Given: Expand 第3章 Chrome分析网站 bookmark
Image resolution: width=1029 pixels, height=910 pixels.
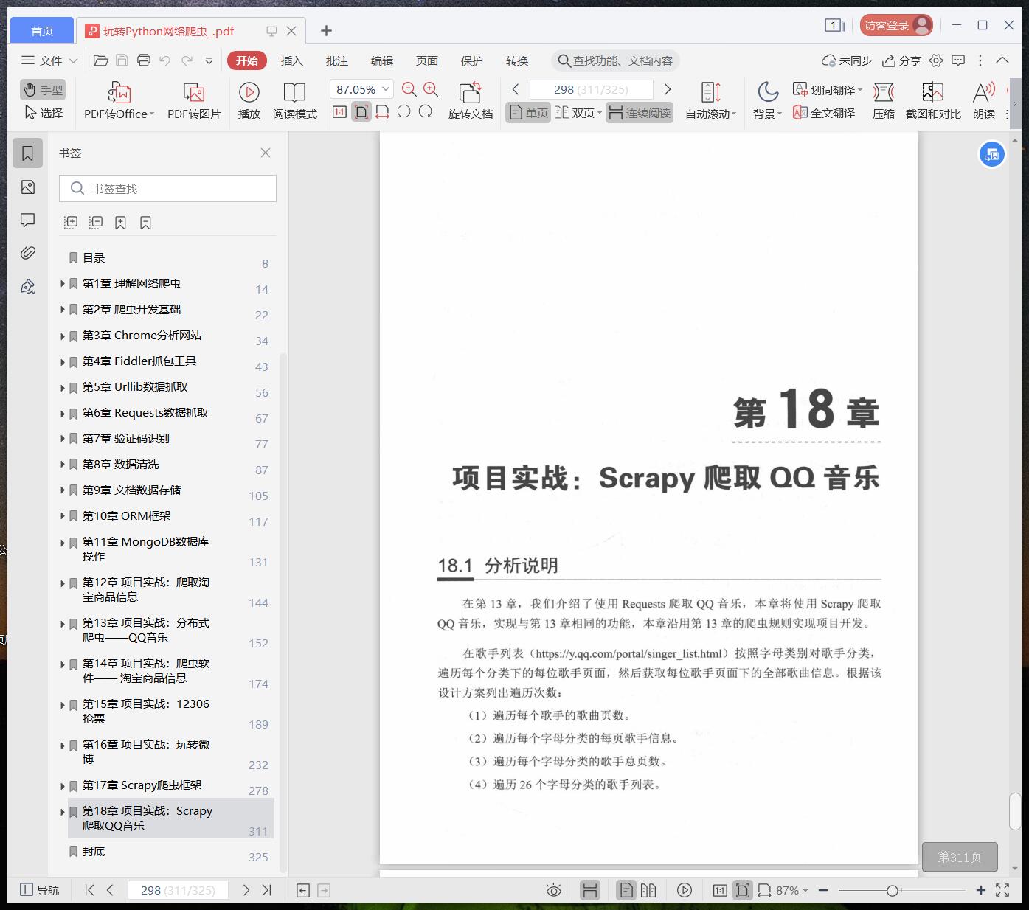Looking at the screenshot, I should 63,336.
